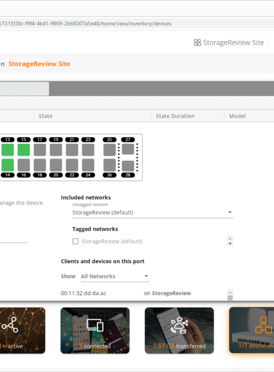
Task: Select switch port 15
Action: pyautogui.click(x=23, y=150)
